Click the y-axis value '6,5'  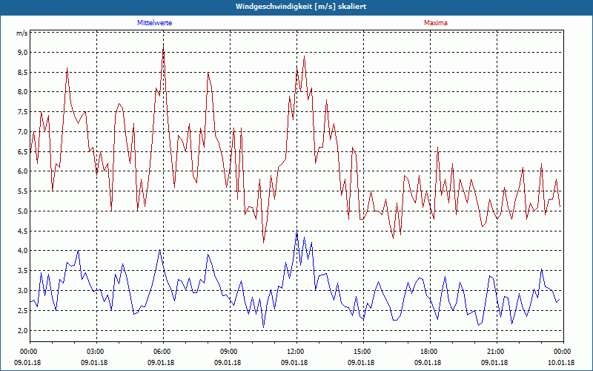23,151
